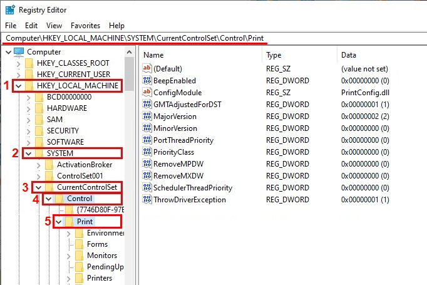
Task: Click HKEY_CURRENT_USER folder icon
Action: (x=29, y=75)
